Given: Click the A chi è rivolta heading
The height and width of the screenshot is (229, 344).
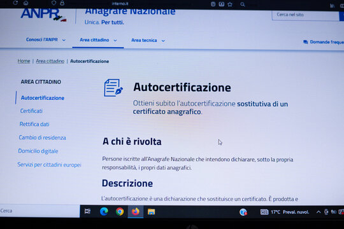Looking at the screenshot, I should 132,141.
